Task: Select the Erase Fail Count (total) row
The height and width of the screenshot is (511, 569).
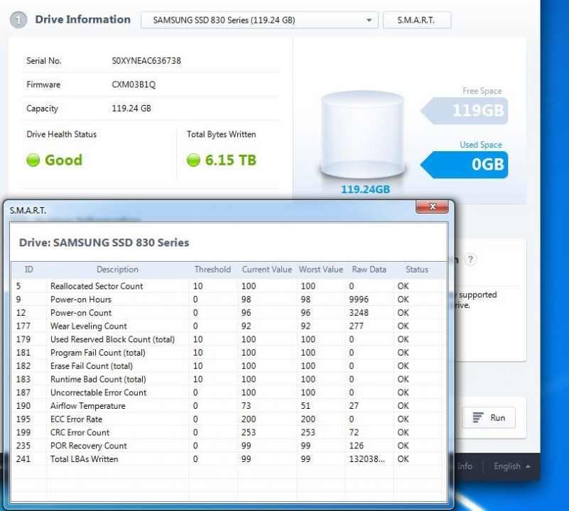Action: (x=227, y=366)
